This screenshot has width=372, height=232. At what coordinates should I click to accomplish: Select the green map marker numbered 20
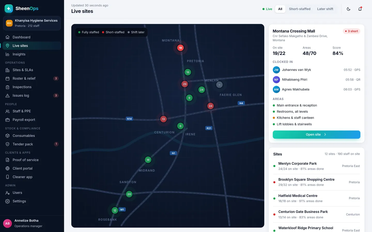point(129,194)
